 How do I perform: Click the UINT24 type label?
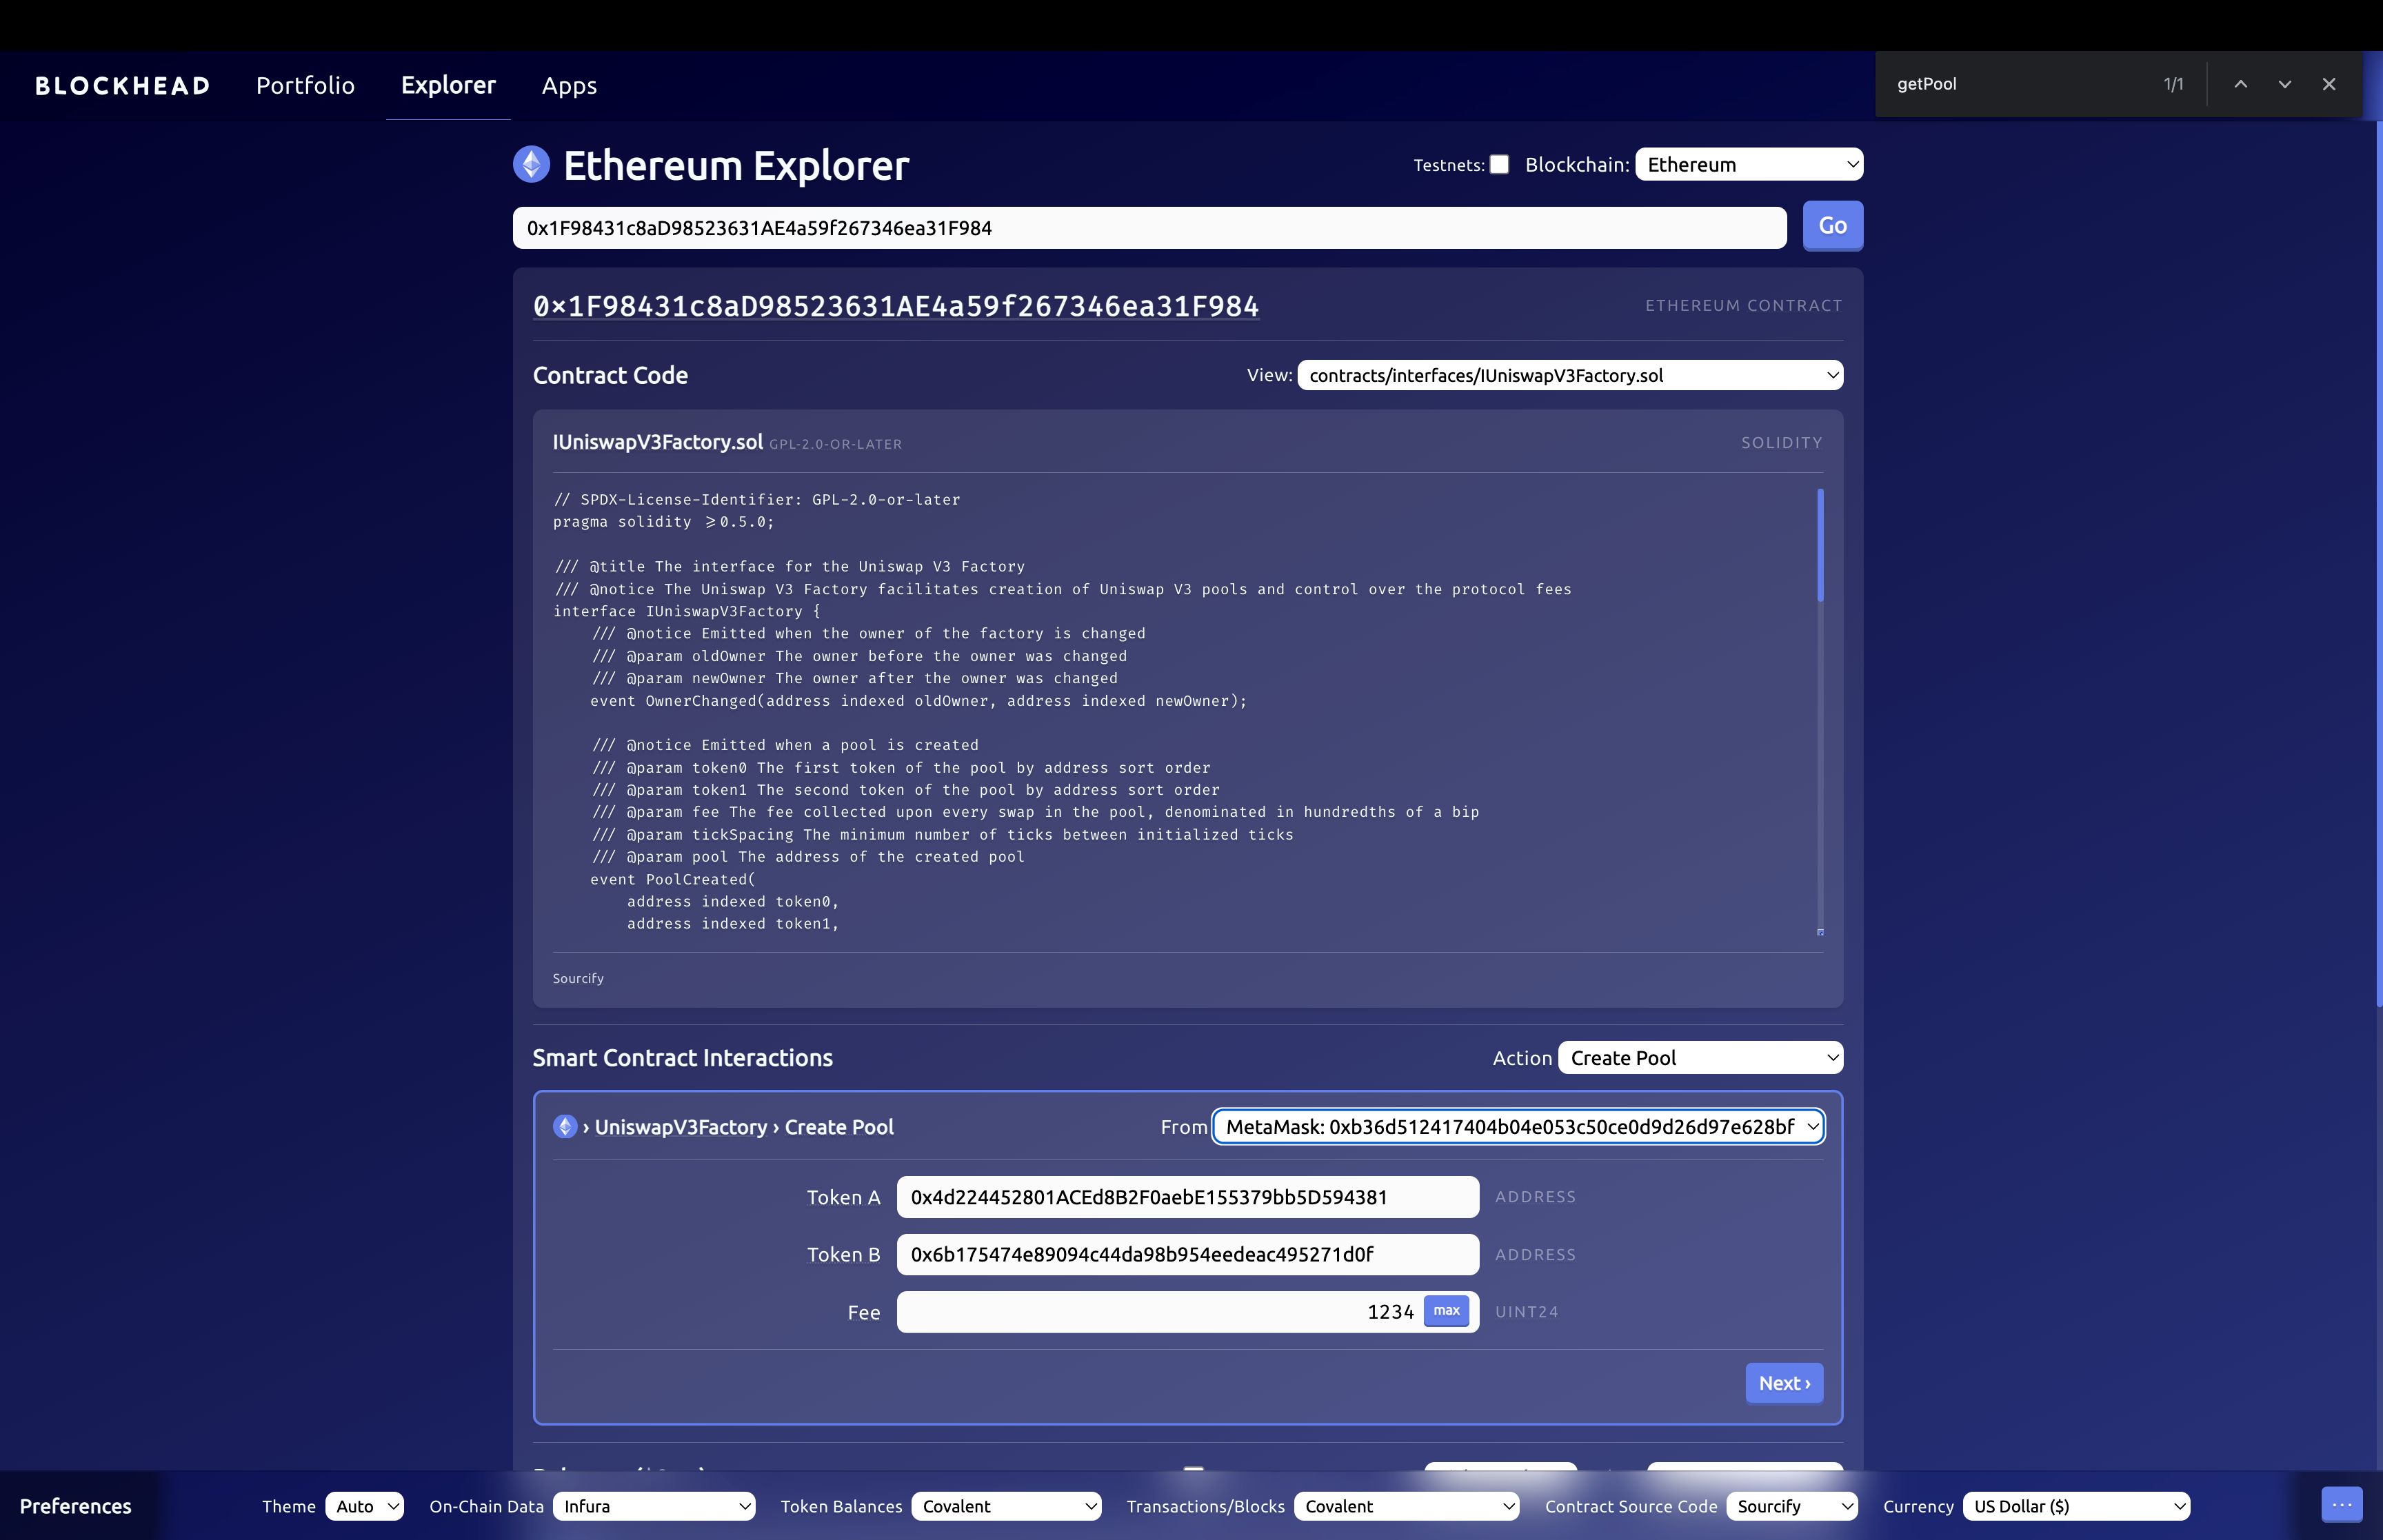pyautogui.click(x=1526, y=1312)
